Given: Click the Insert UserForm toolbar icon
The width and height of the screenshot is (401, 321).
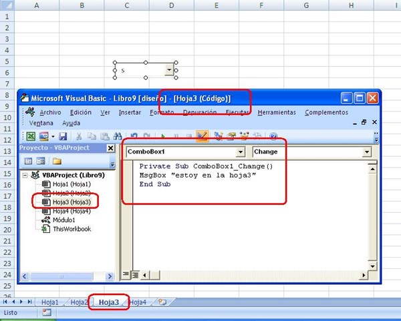Looking at the screenshot, I should tap(43, 136).
